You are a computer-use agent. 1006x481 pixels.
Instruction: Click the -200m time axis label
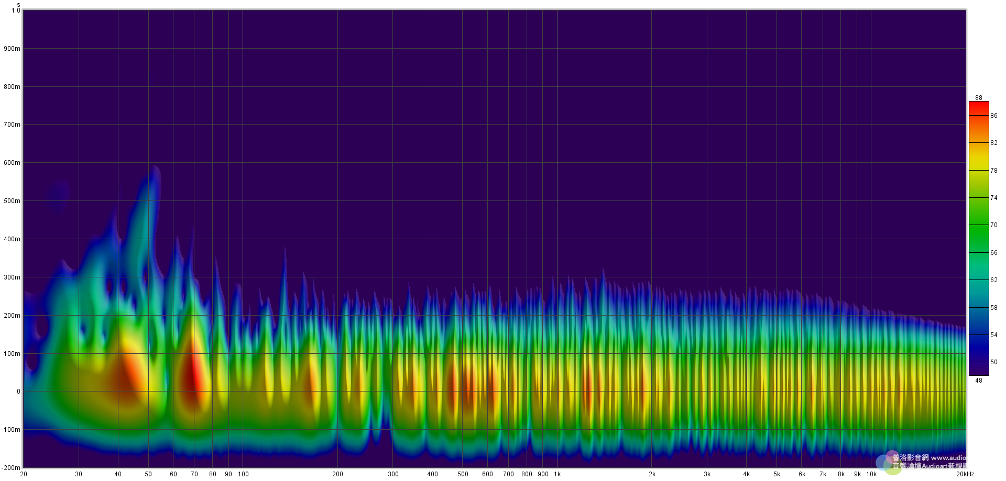(x=11, y=468)
